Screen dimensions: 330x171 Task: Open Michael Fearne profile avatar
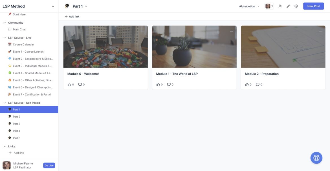click(6, 166)
